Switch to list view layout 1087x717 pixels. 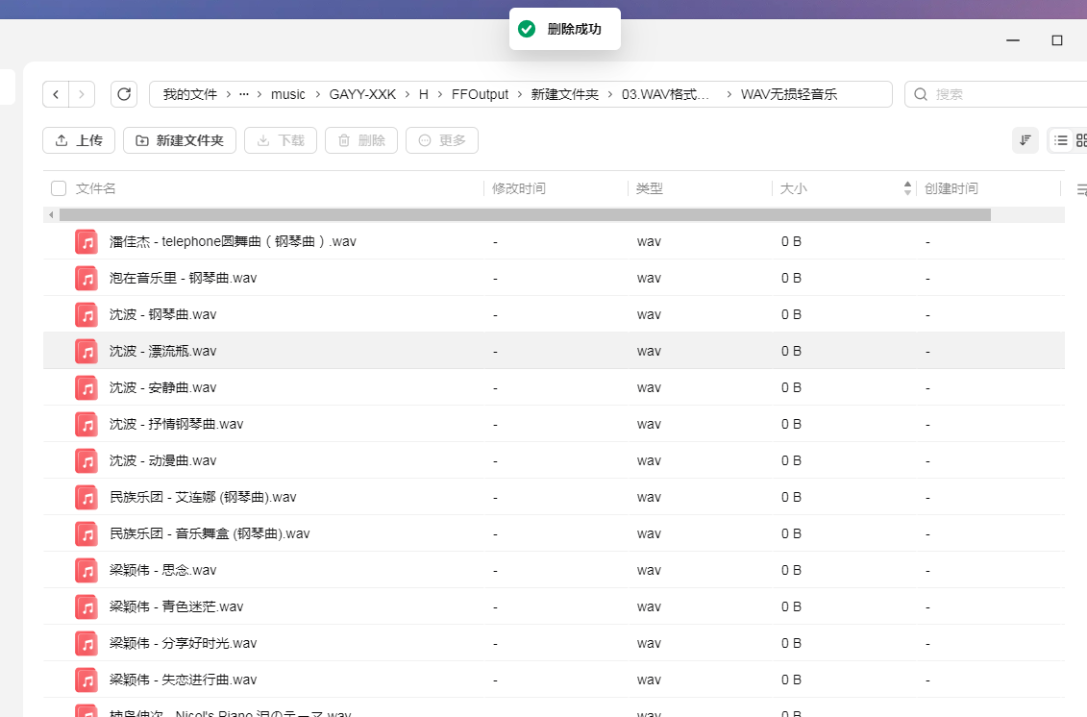point(1061,140)
